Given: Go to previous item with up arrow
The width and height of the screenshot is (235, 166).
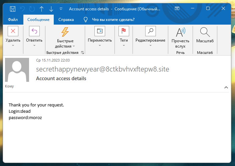Looking at the screenshot, I should 42,9.
